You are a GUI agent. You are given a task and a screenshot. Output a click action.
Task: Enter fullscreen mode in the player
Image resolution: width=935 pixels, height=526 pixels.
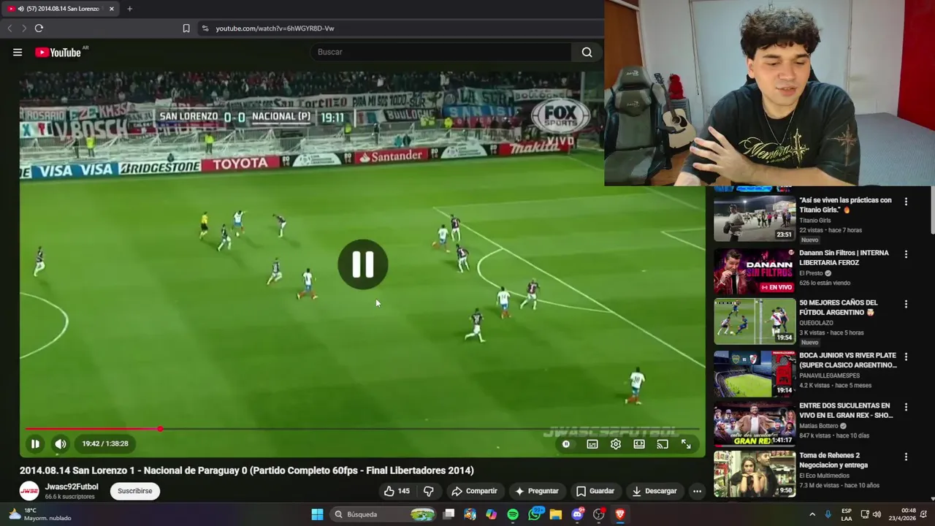[x=686, y=443]
